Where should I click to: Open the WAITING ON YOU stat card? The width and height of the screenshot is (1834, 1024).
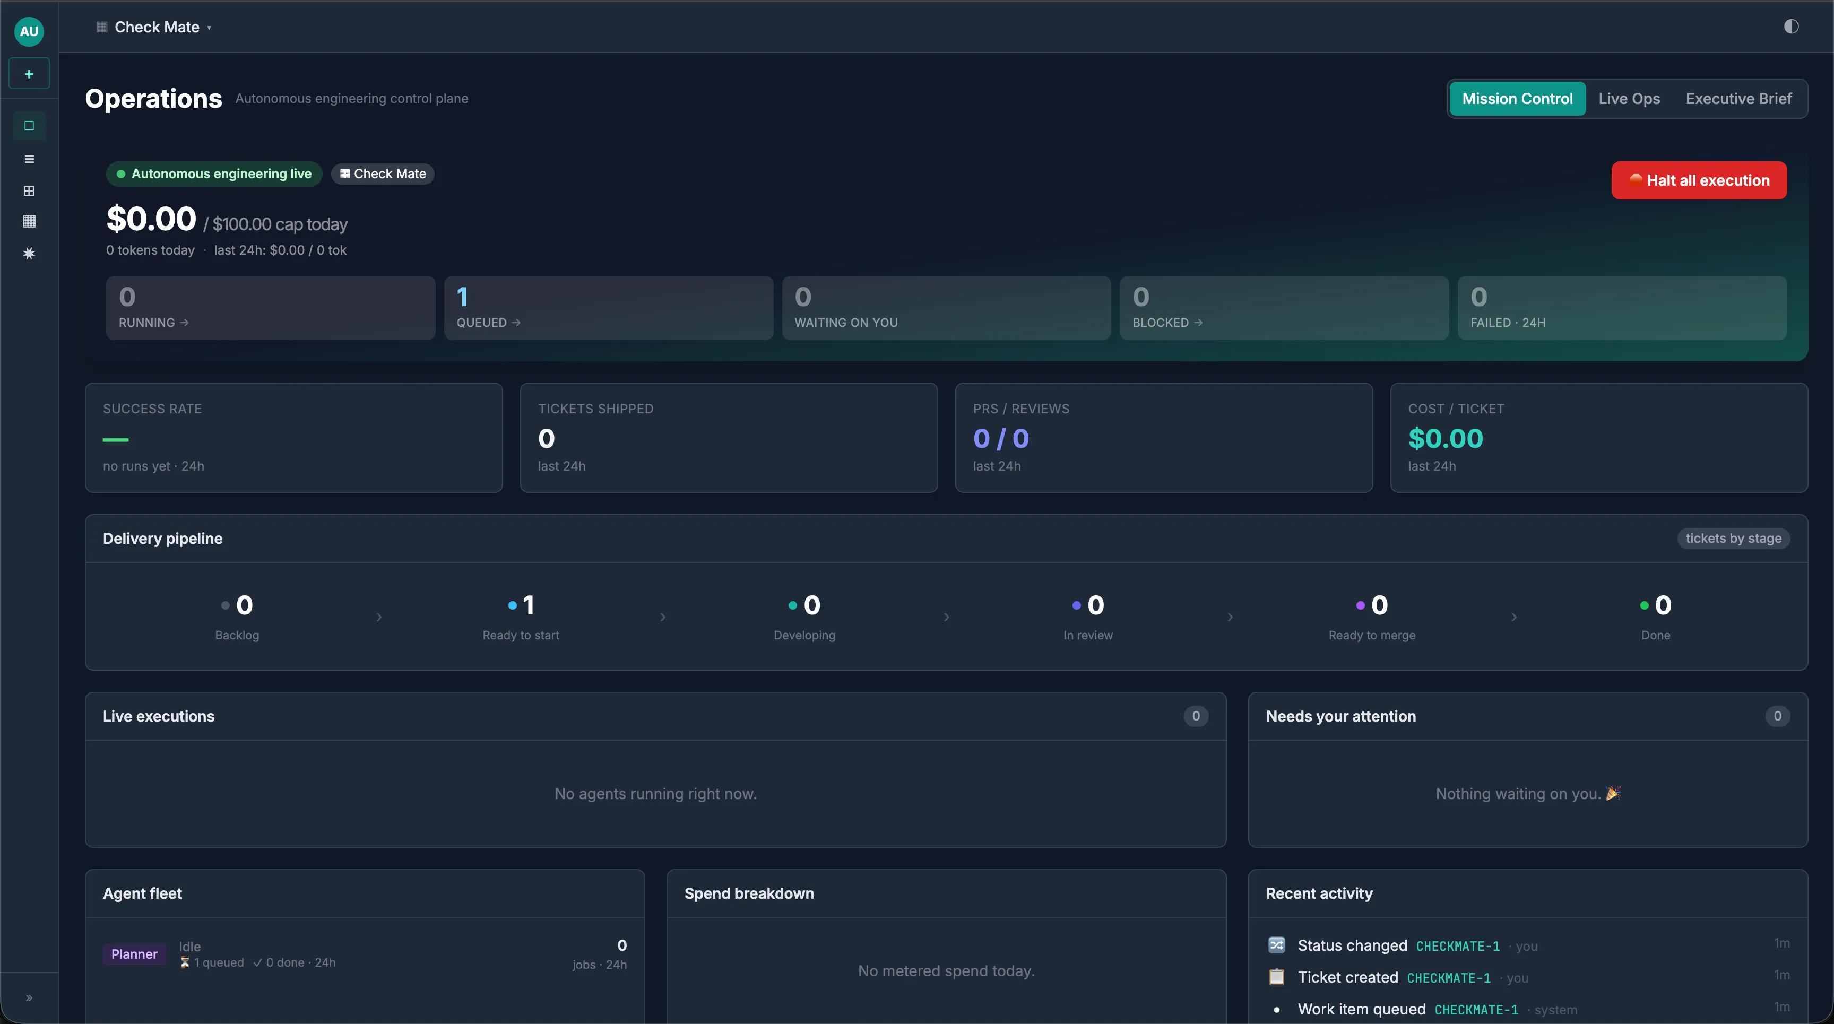pos(946,308)
